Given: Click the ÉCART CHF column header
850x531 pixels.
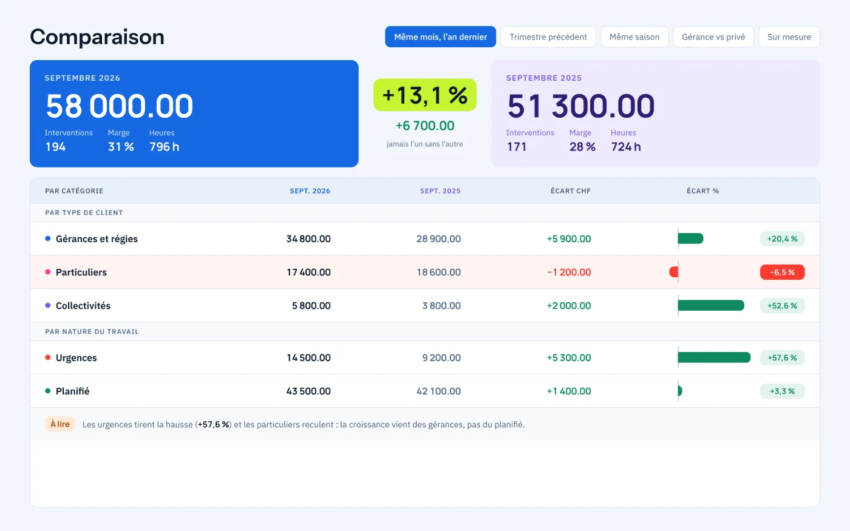Looking at the screenshot, I should 571,191.
